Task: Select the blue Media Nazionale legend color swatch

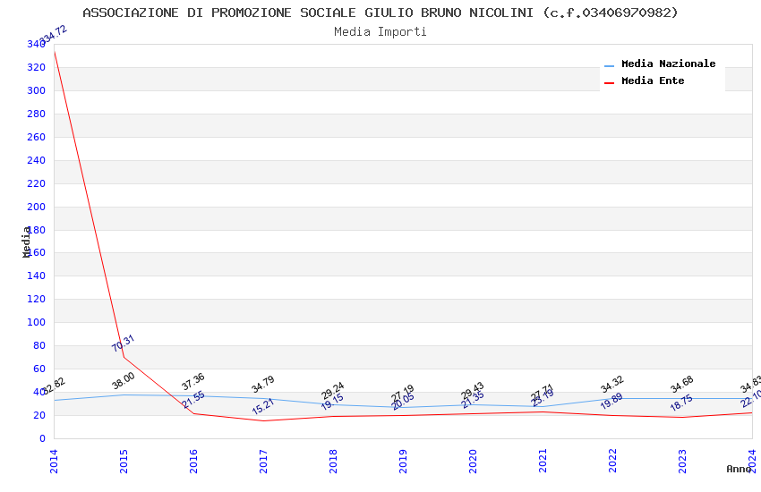Action: coord(609,66)
